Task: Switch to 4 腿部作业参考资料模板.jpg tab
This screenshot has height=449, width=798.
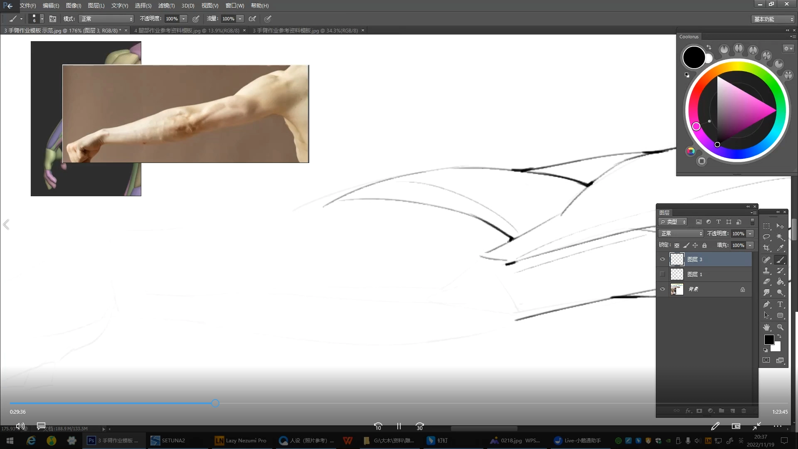Action: [187, 31]
